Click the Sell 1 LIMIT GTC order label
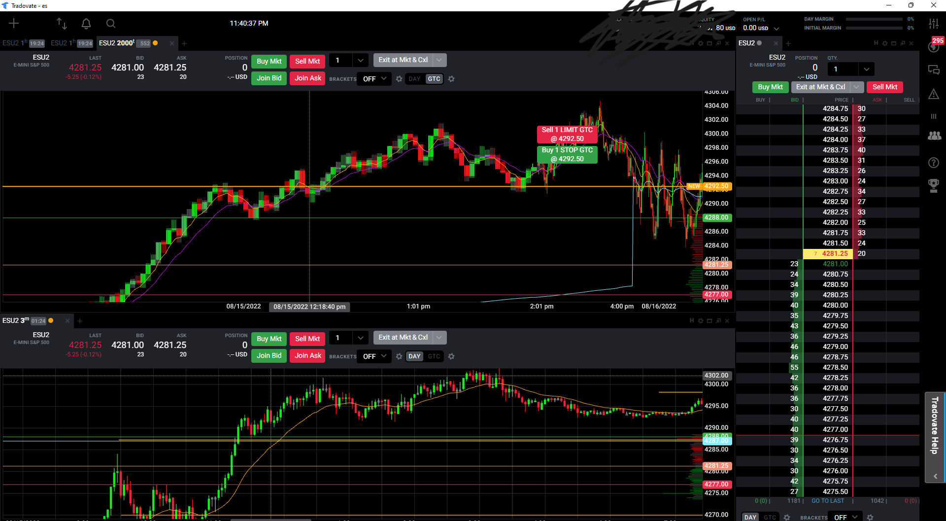This screenshot has width=946, height=521. pos(567,135)
